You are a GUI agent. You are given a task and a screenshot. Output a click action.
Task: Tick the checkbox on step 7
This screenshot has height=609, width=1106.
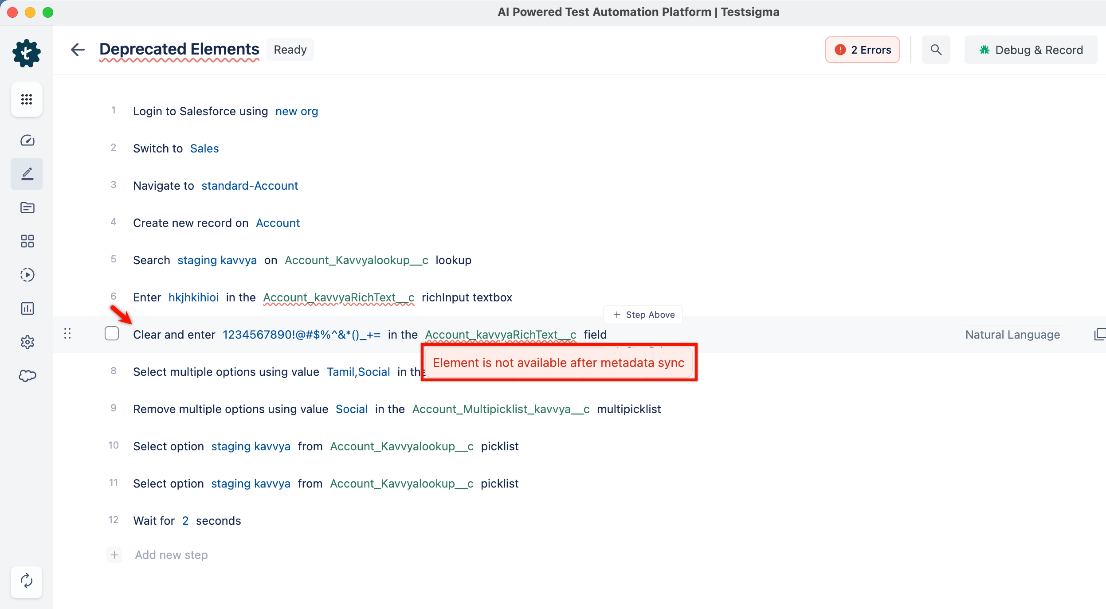tap(112, 333)
